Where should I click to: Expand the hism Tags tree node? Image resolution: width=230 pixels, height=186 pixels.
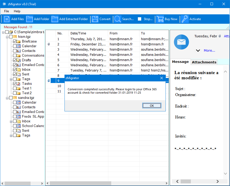(x=11, y=79)
